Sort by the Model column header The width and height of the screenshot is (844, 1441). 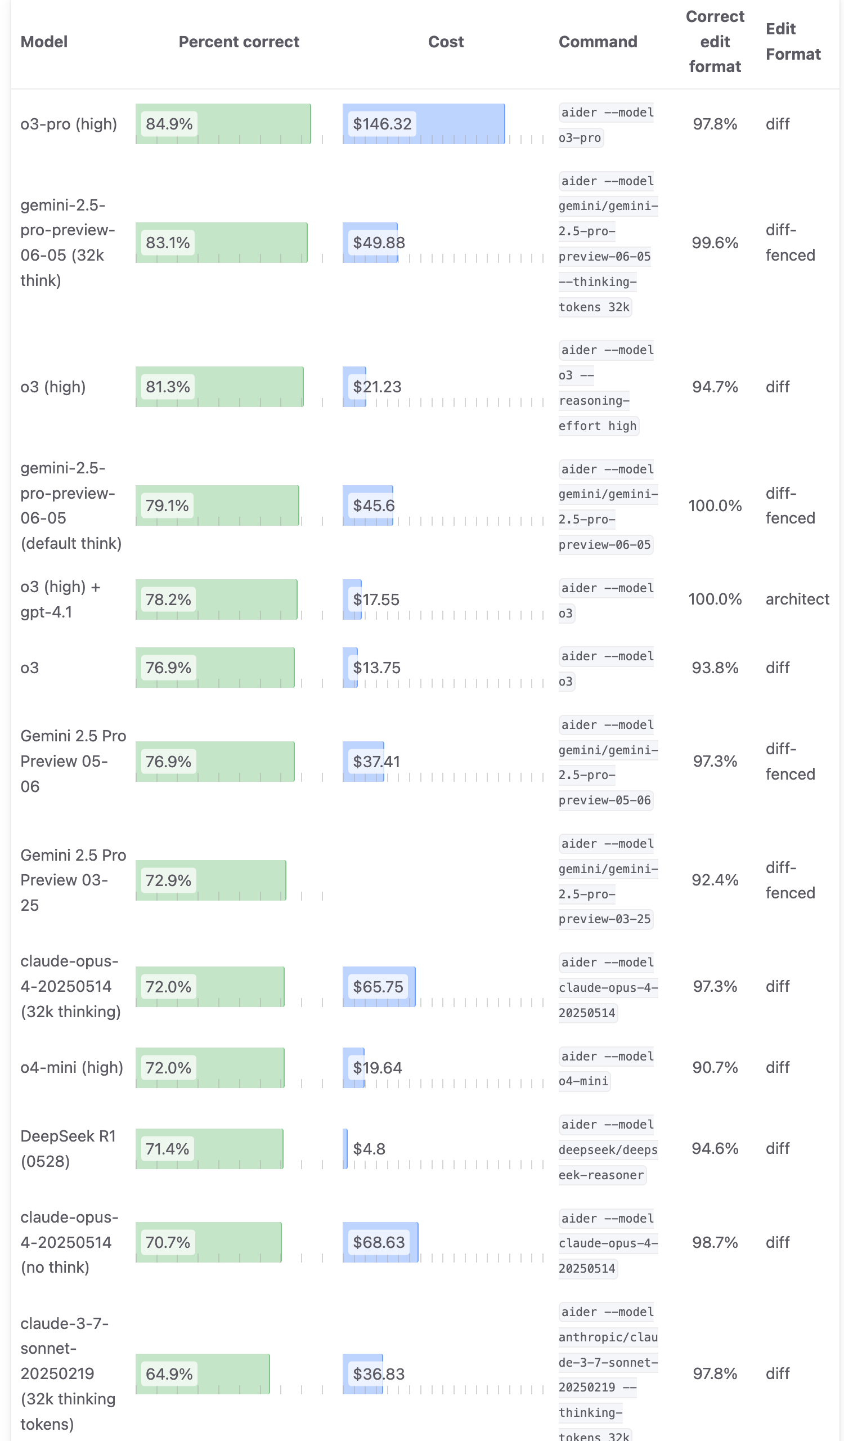(44, 42)
